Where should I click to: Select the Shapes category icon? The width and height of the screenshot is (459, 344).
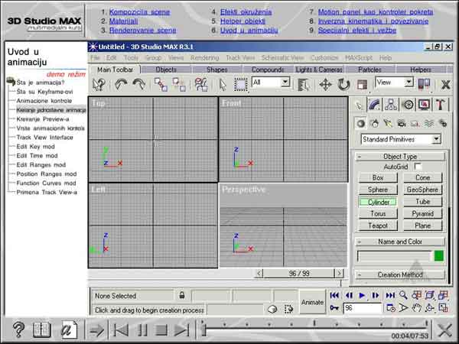pyautogui.click(x=374, y=123)
